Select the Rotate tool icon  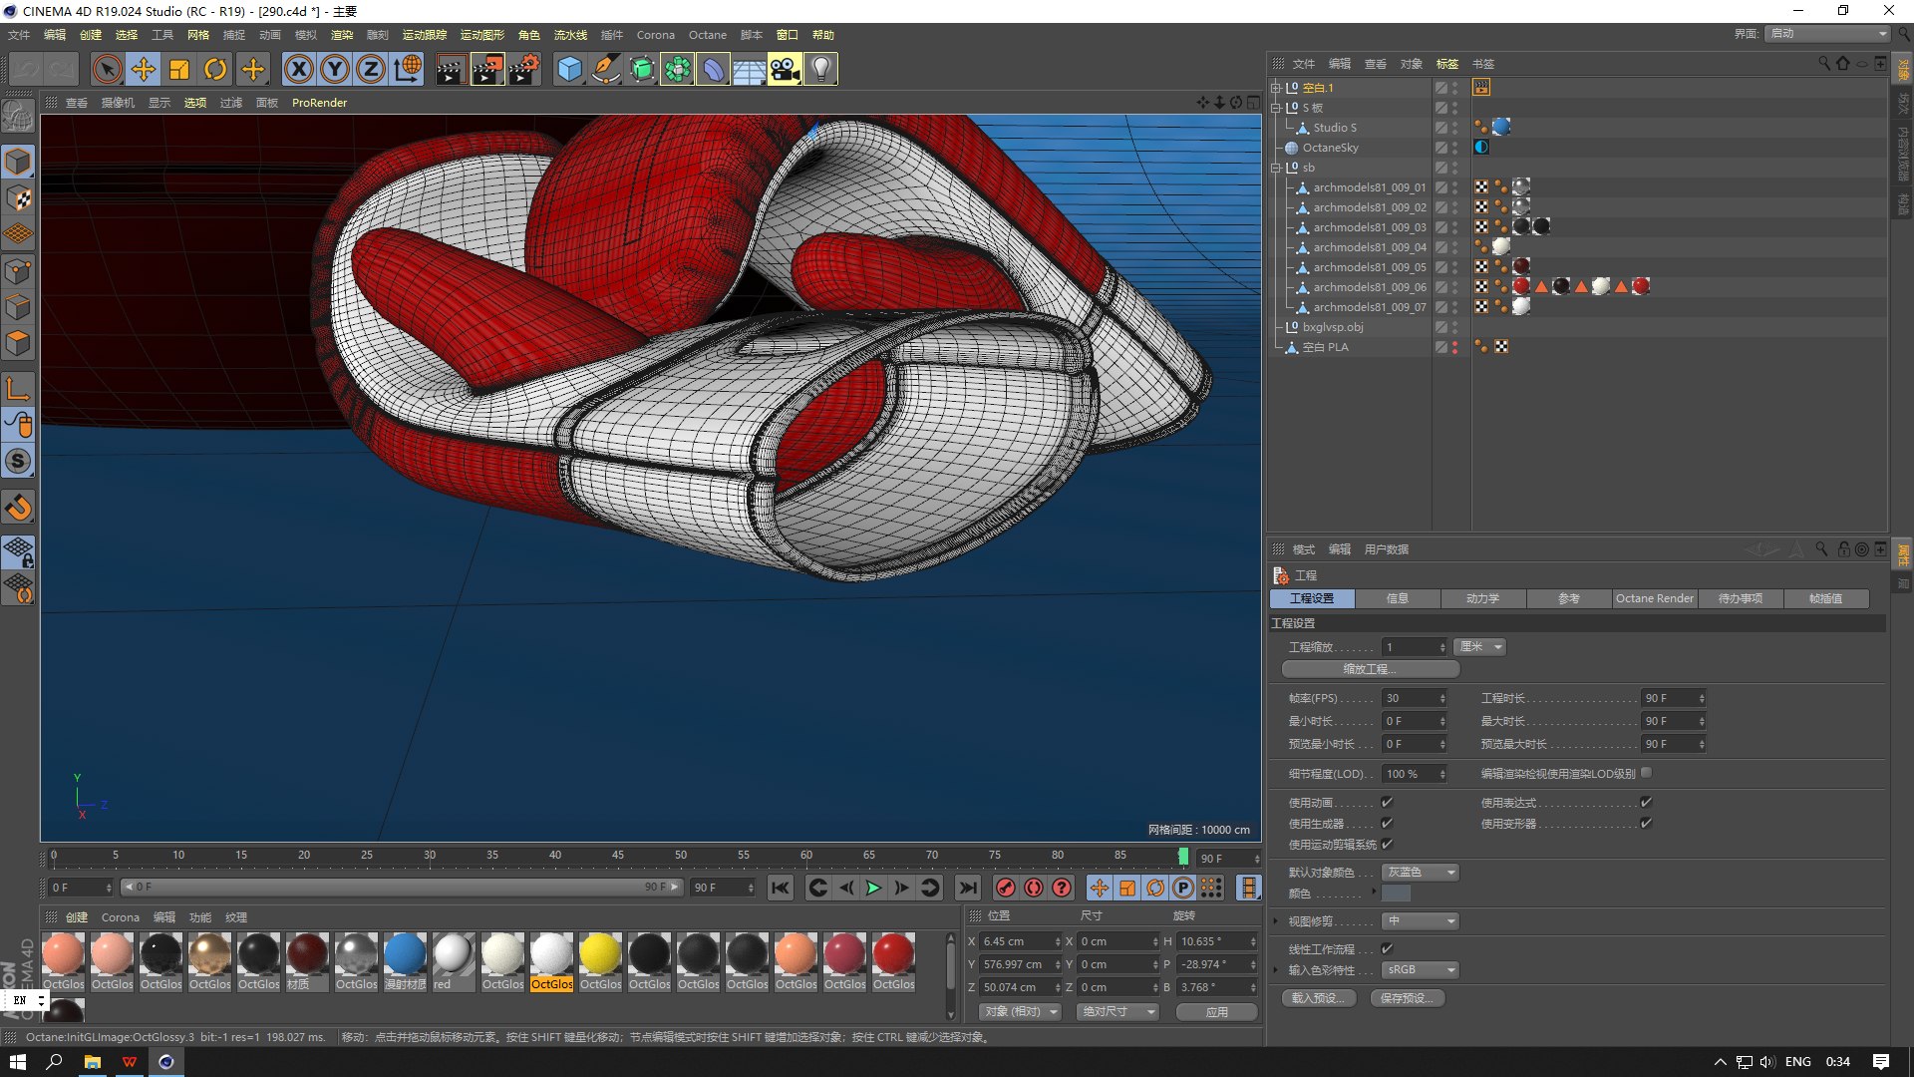215,70
